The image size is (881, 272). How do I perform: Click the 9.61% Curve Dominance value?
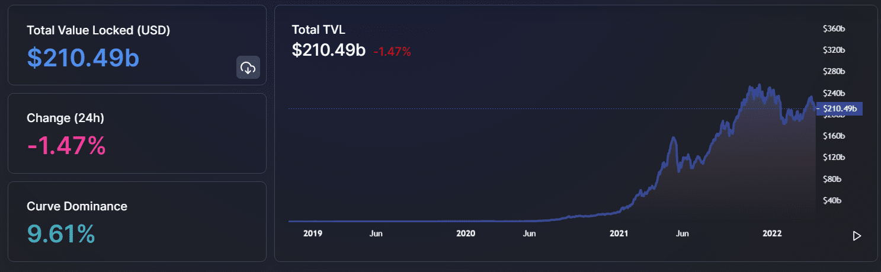coord(61,233)
